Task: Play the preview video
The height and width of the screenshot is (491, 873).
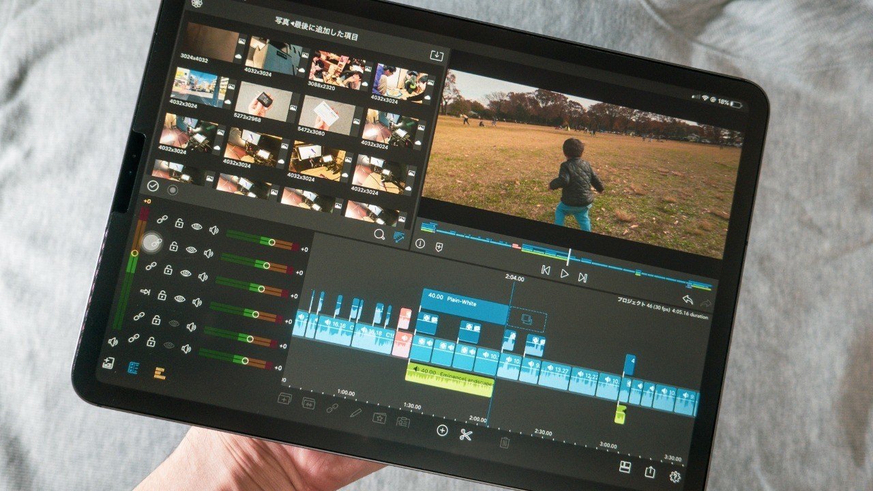Action: 564,273
